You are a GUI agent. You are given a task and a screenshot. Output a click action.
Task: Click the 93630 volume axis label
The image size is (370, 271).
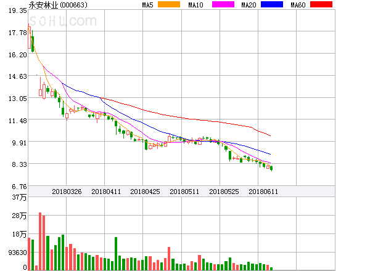(x=18, y=253)
